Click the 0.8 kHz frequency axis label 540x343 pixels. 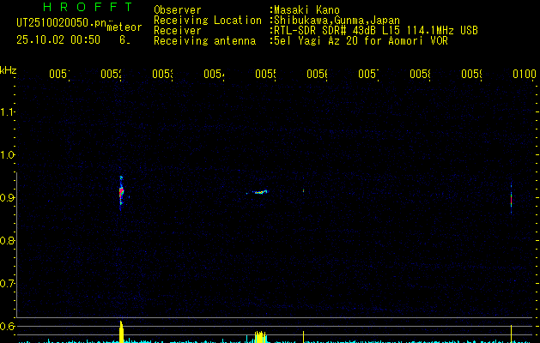tap(7, 240)
